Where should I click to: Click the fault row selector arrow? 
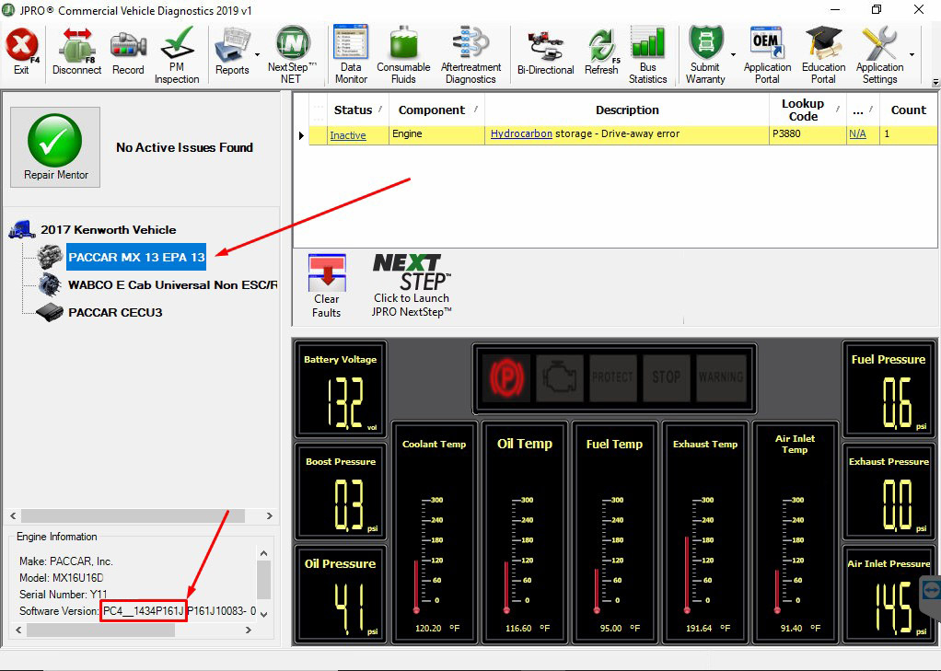point(301,135)
